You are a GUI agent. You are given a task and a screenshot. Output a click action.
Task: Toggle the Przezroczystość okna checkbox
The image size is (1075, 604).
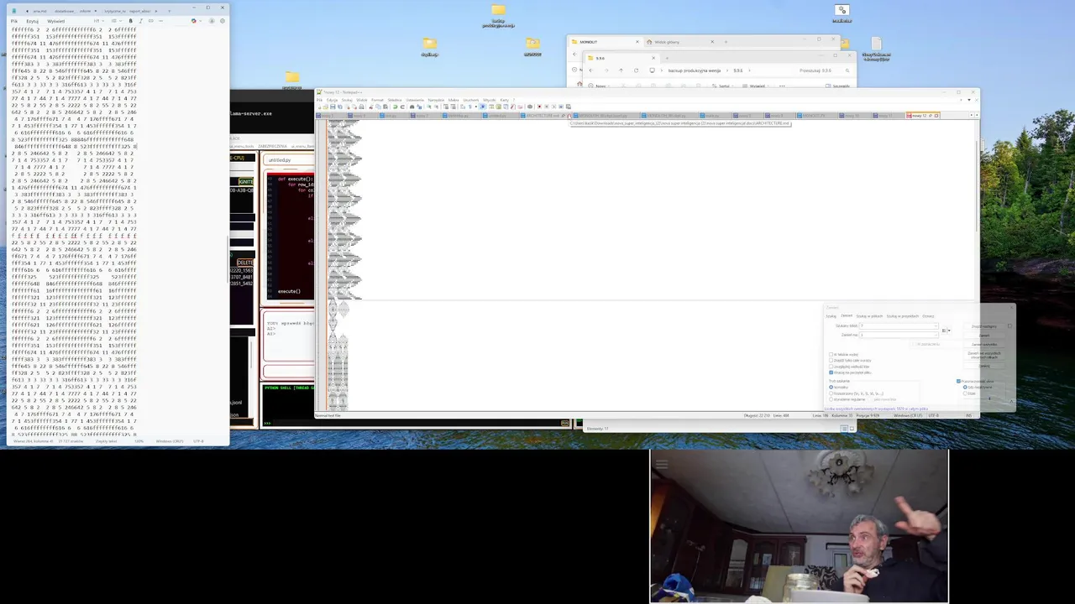pyautogui.click(x=958, y=381)
